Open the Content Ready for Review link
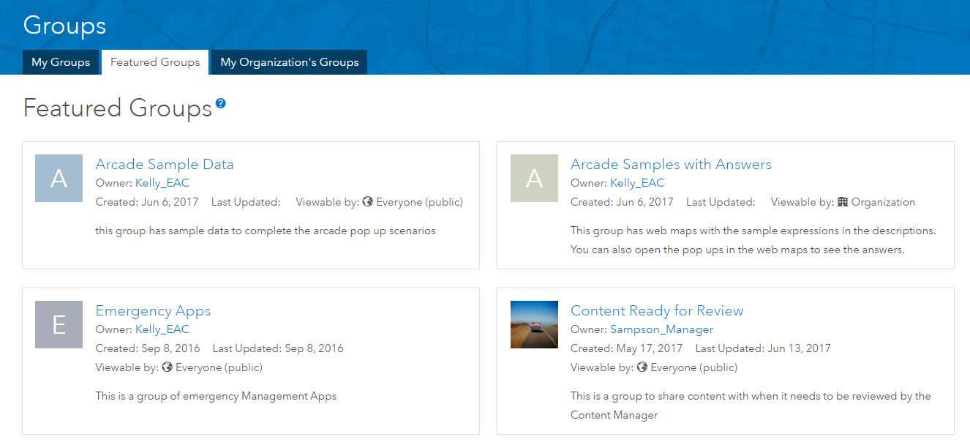 point(657,310)
